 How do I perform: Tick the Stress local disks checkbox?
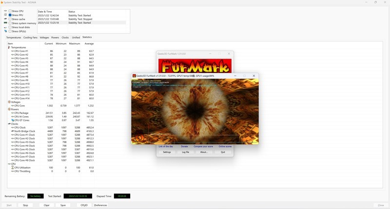coord(10,27)
